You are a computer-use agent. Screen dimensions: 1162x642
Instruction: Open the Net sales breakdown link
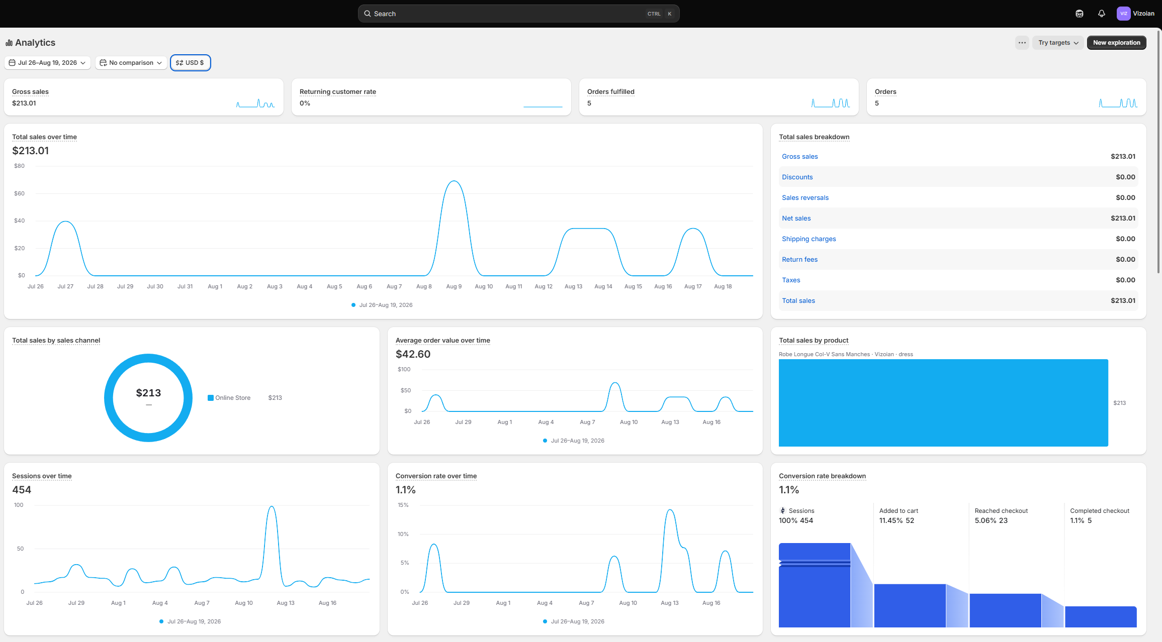[x=796, y=218]
